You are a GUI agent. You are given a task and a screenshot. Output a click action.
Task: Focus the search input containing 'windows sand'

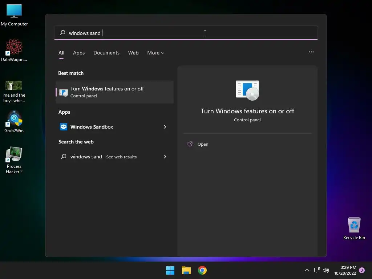[x=186, y=33]
